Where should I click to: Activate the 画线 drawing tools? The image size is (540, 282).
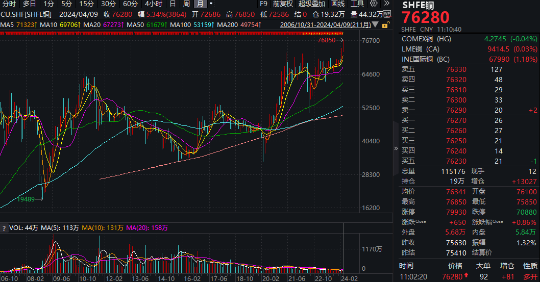point(338,4)
